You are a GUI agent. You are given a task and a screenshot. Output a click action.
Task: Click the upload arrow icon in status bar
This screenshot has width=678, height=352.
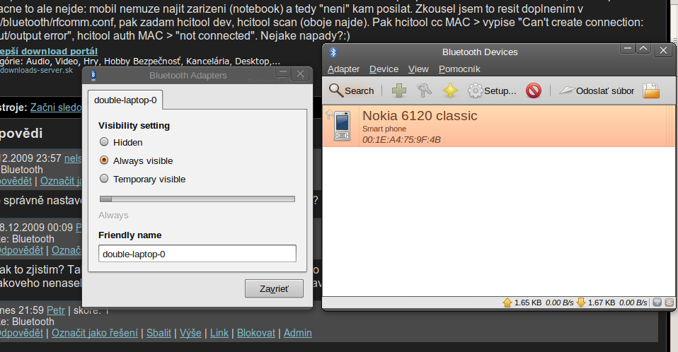(507, 303)
